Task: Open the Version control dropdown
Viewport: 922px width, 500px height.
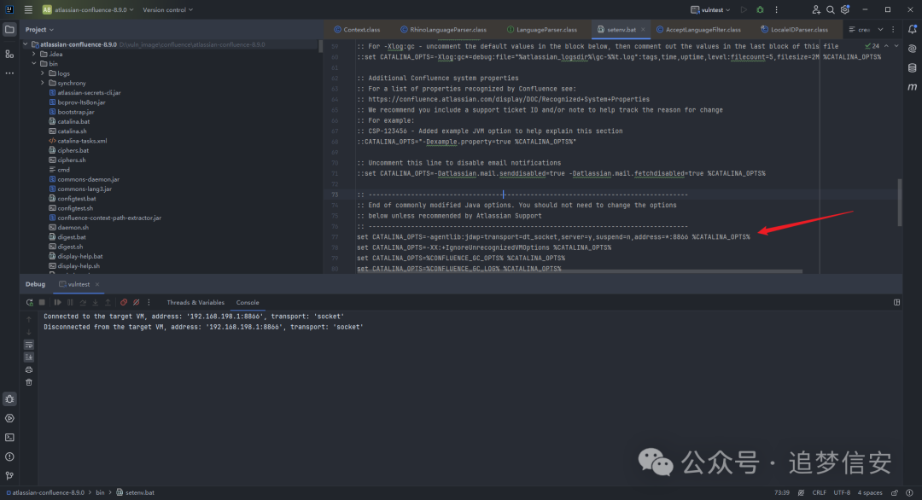Action: click(x=167, y=10)
